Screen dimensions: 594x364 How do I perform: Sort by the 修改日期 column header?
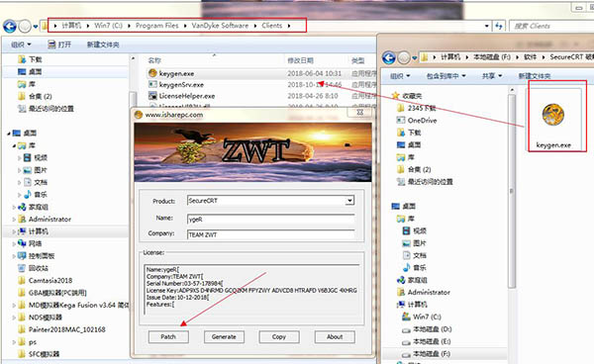[x=300, y=60]
